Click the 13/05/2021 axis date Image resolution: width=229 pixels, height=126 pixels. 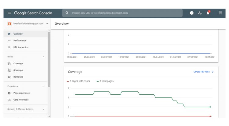[210, 57]
